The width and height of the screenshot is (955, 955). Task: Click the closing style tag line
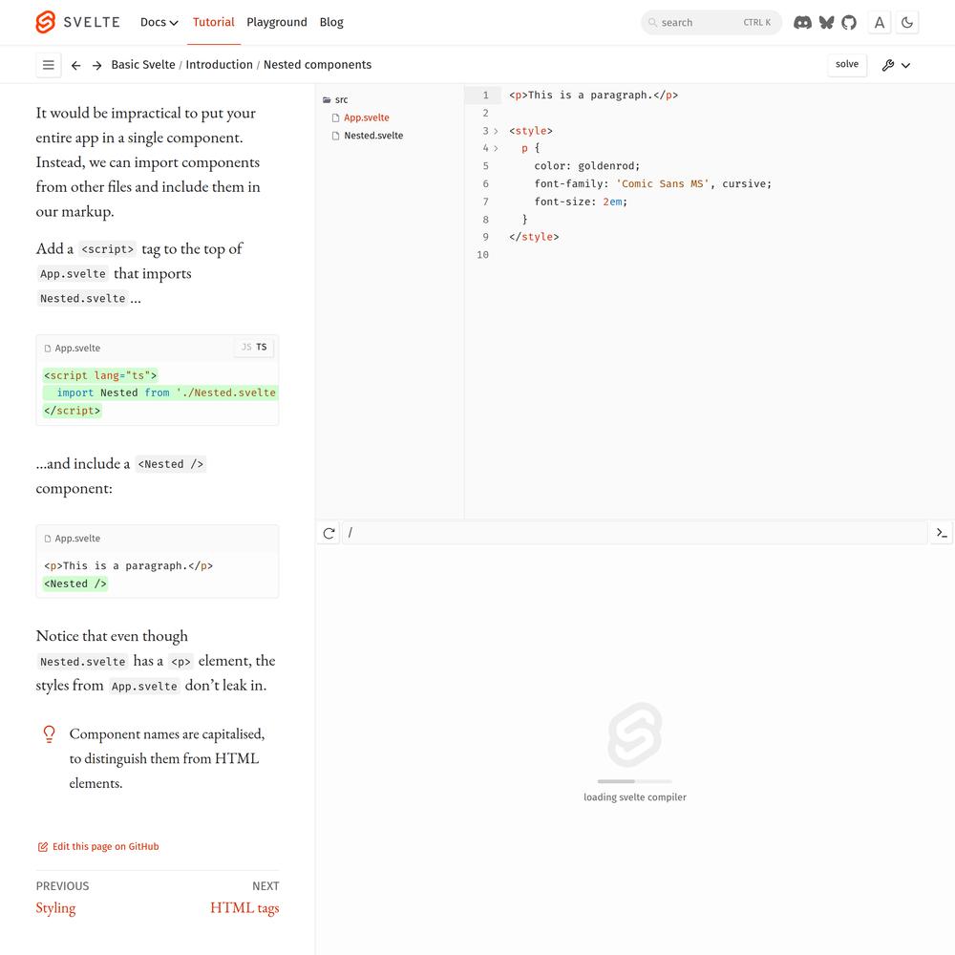(534, 237)
